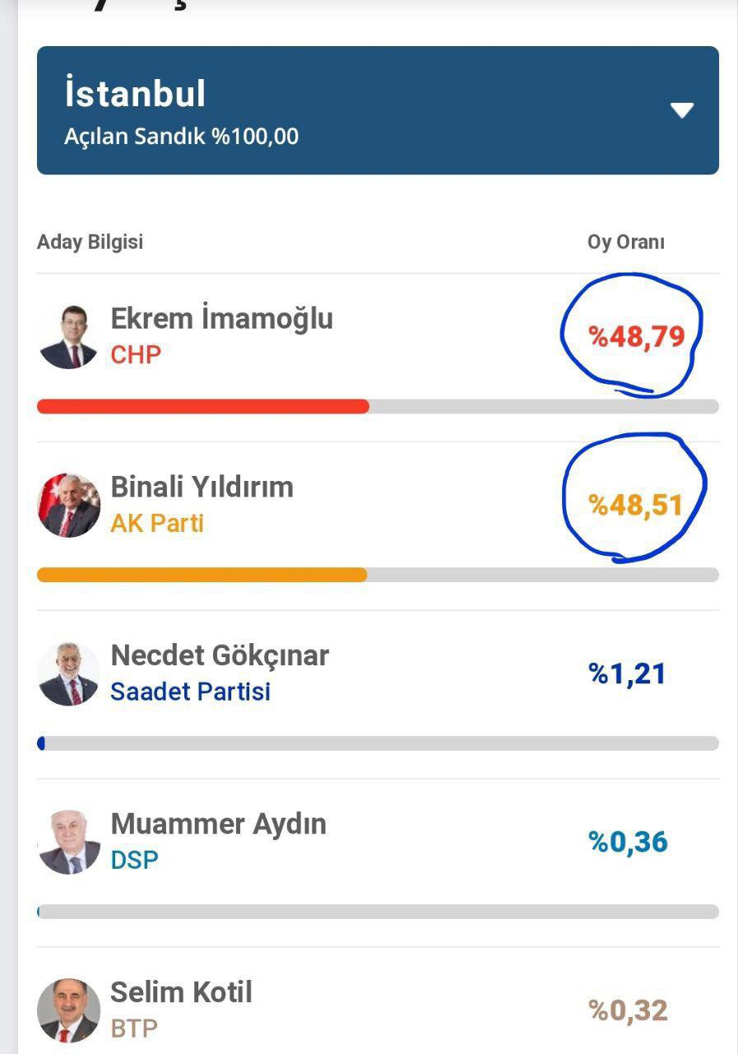The image size is (738, 1054).
Task: Click Selim Kotil's avatar
Action: [x=69, y=1010]
